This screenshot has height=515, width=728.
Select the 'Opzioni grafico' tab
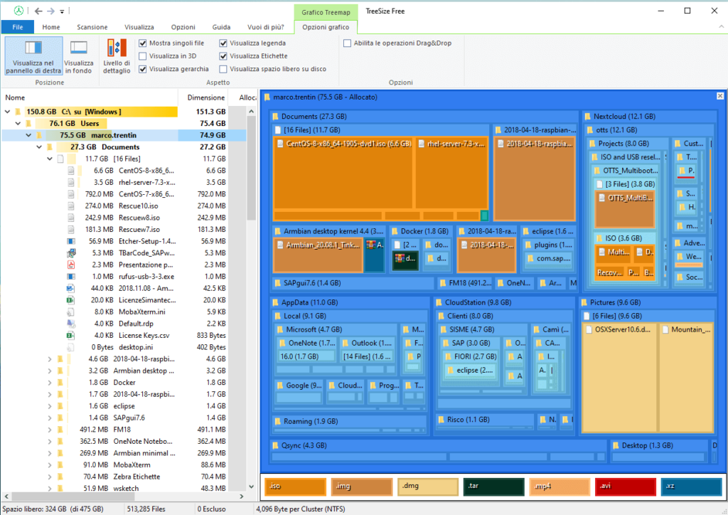click(326, 27)
